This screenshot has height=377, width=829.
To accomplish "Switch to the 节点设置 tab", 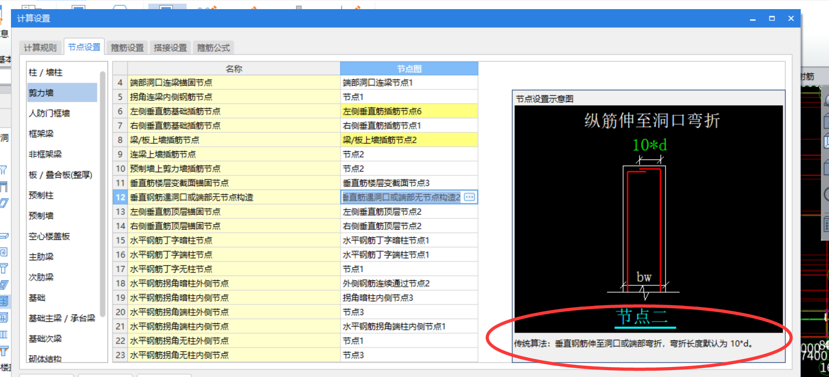I will [x=84, y=47].
